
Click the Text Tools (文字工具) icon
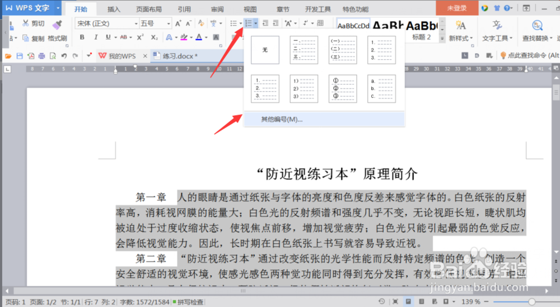[497, 26]
